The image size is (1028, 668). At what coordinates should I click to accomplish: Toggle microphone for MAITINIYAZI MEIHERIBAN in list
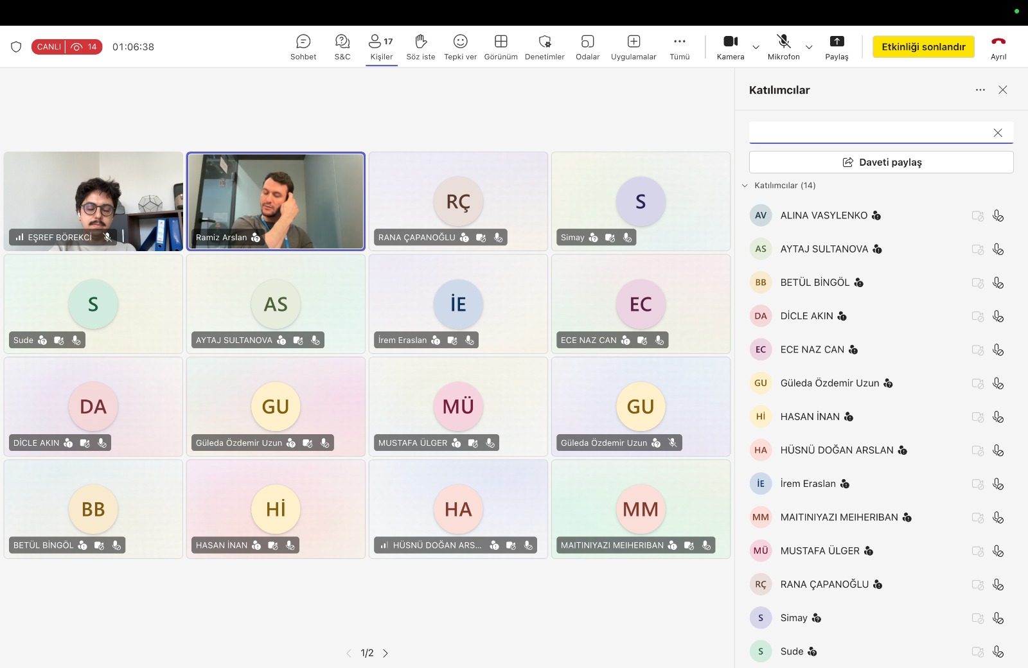[x=998, y=518]
